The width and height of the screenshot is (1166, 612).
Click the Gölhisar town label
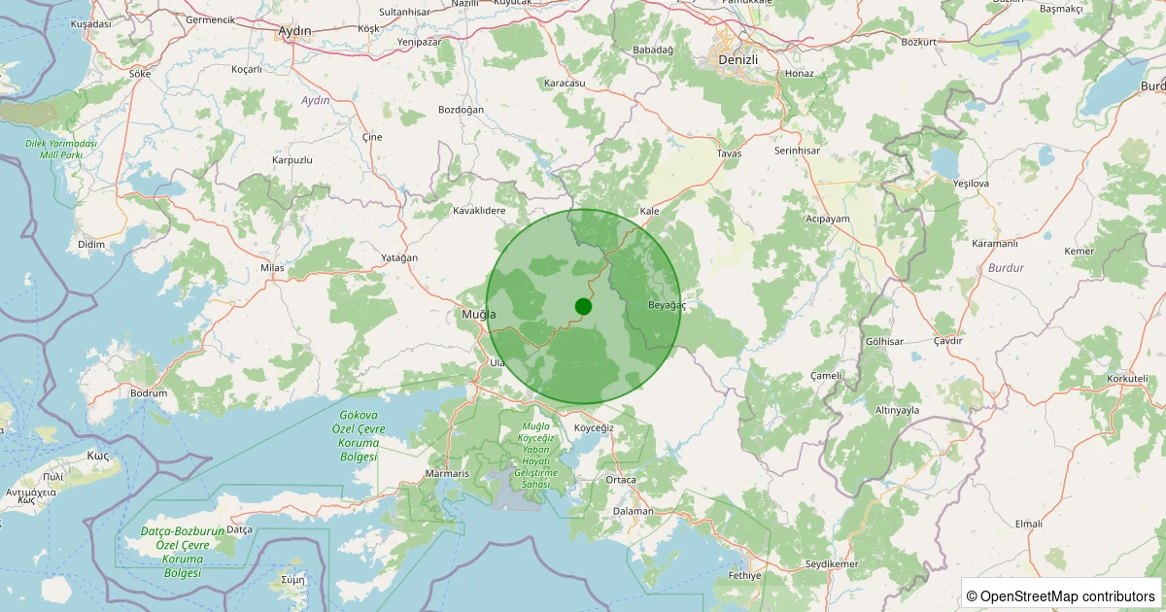point(884,342)
